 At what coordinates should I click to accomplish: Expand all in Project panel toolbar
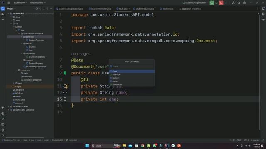(40, 9)
